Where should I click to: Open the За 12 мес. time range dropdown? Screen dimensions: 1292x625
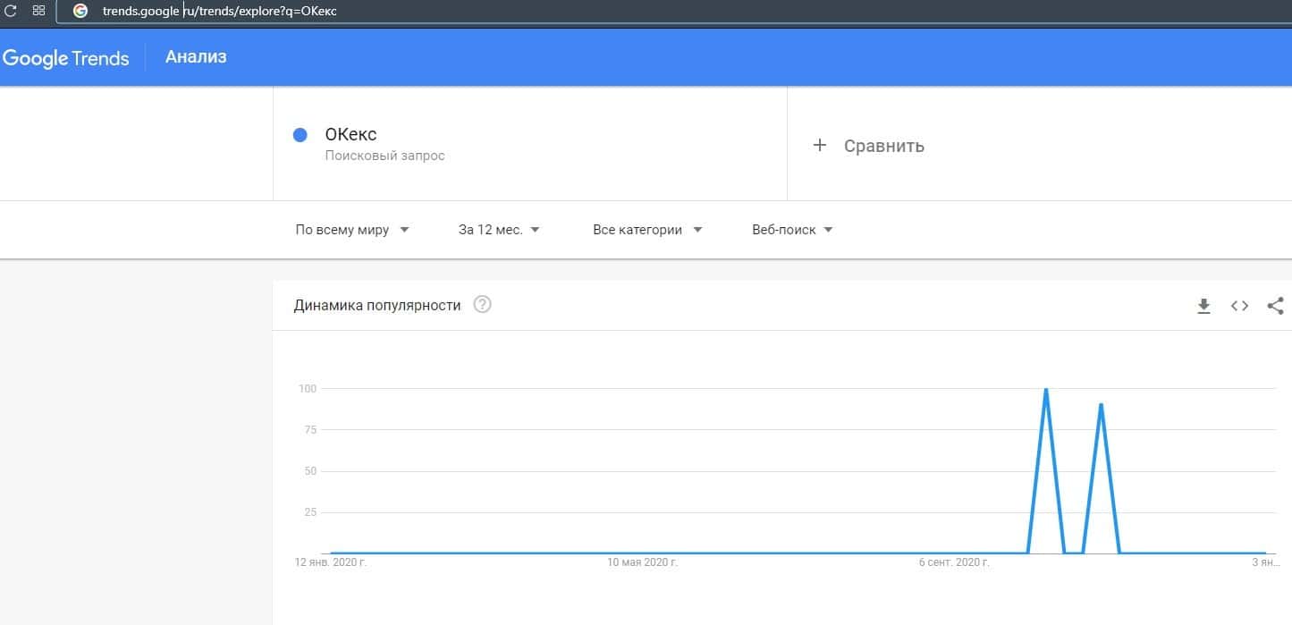(499, 230)
